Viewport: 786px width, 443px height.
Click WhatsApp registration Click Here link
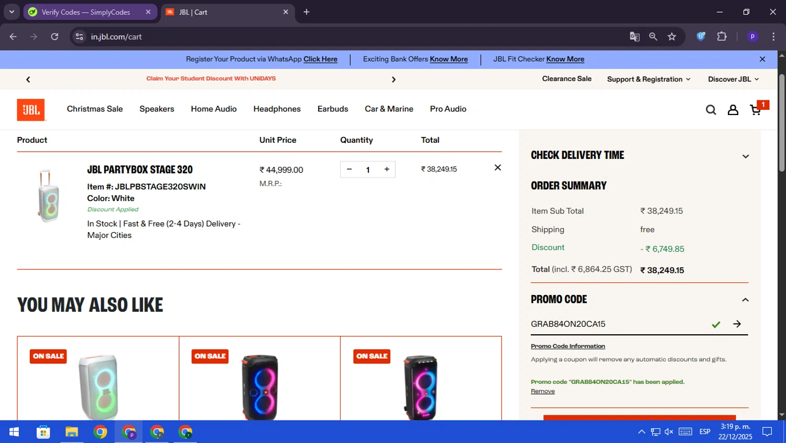320,59
